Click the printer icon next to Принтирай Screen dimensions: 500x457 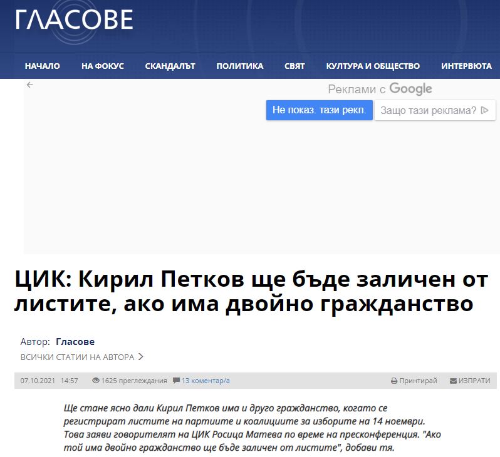tap(393, 381)
